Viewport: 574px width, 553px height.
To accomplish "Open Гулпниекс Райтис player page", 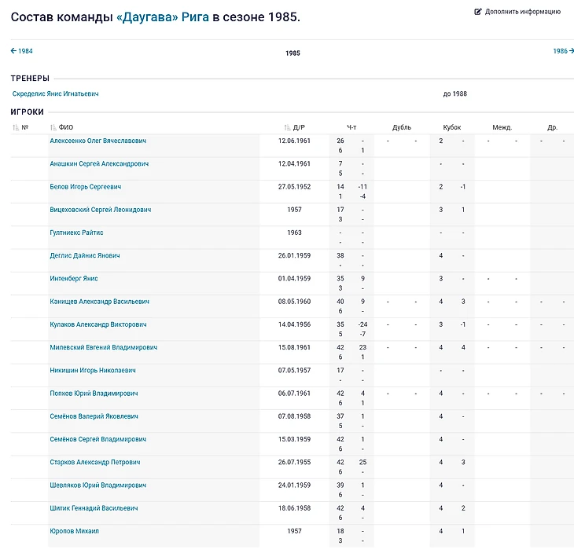I will click(76, 233).
